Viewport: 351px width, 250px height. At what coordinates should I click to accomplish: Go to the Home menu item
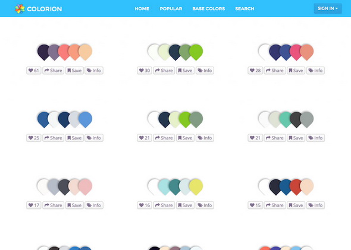(142, 9)
